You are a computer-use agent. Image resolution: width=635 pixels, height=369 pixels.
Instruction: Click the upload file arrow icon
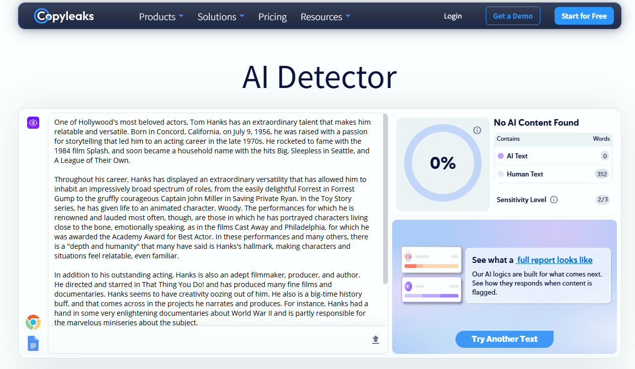point(376,340)
